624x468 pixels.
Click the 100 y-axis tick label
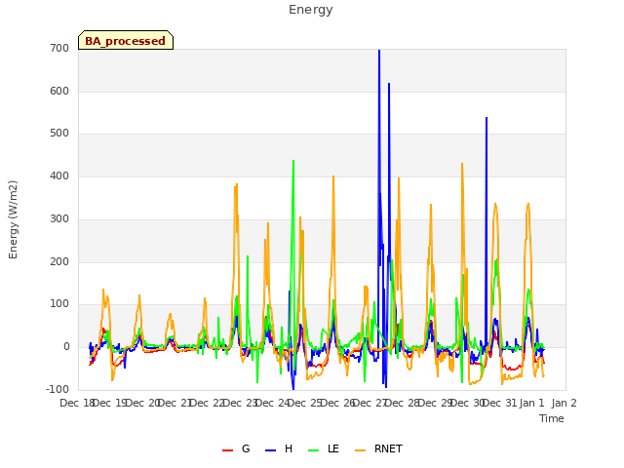pos(59,304)
